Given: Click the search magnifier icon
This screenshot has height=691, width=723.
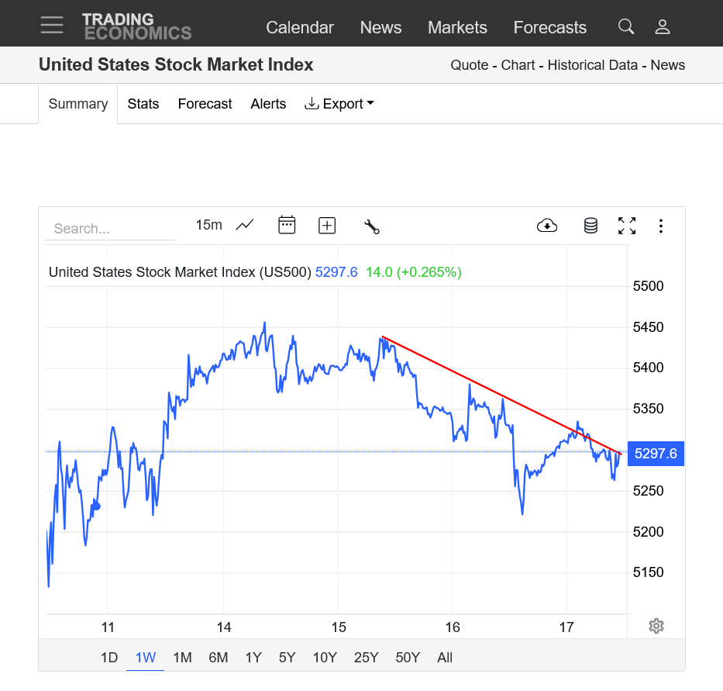Looking at the screenshot, I should tap(625, 26).
